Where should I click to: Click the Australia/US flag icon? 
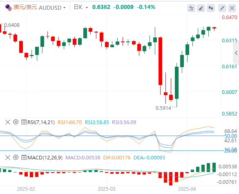(9, 8)
